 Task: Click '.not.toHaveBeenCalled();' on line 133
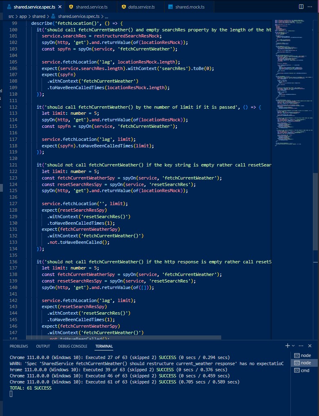tap(78, 242)
